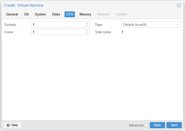Switch to the General tab
Viewport: 185px width, 131px height.
pos(12,14)
